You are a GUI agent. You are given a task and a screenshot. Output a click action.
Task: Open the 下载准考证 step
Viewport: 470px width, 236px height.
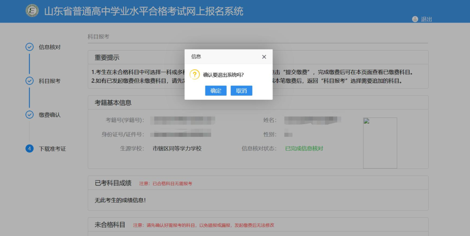pos(53,149)
